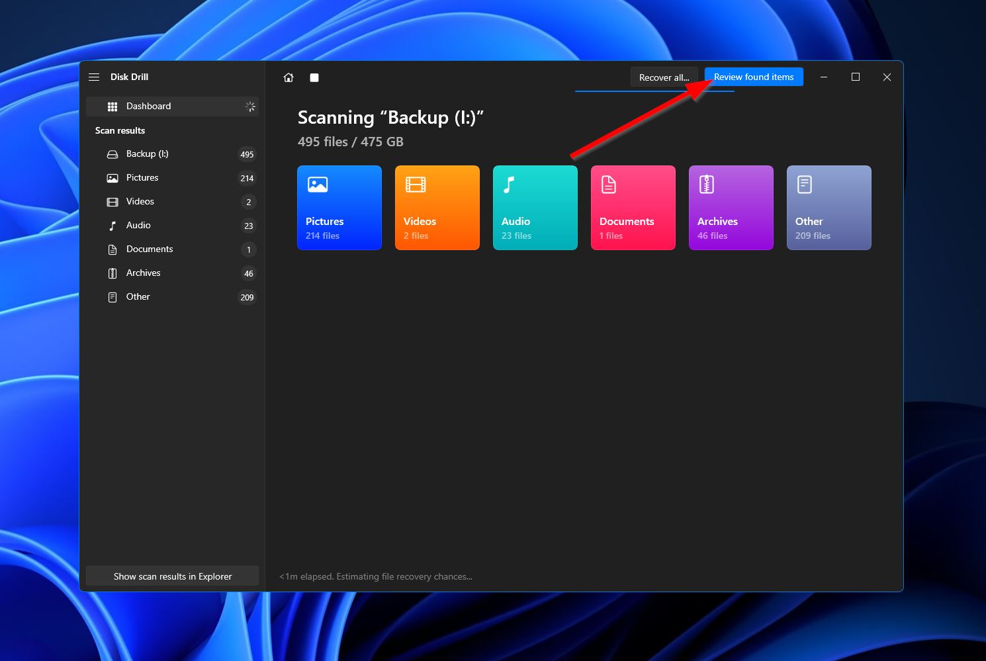Close the Disk Drill window
The width and height of the screenshot is (986, 661).
(x=887, y=77)
